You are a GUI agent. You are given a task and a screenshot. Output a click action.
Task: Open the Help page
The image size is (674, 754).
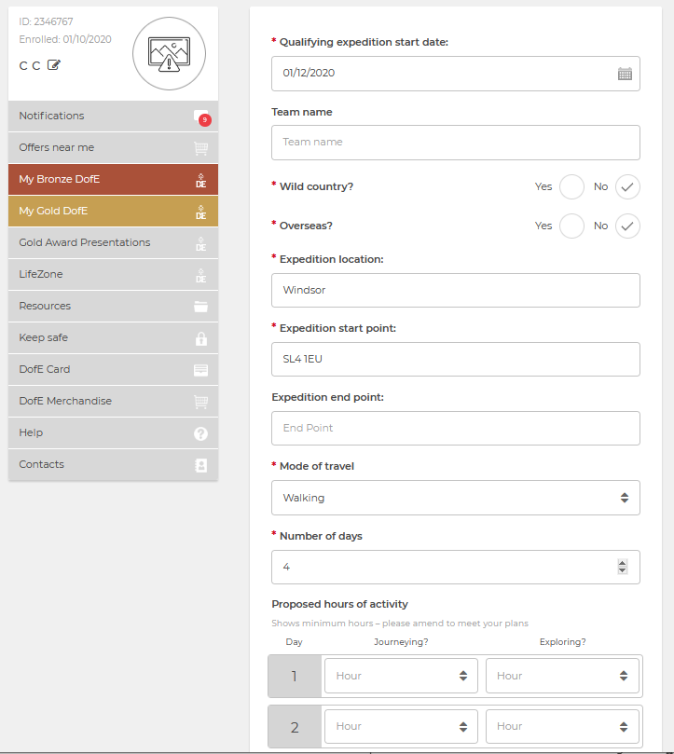click(x=113, y=433)
